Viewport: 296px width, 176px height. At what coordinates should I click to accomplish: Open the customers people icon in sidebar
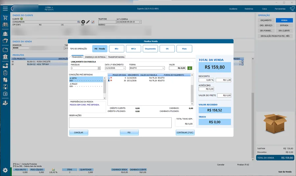point(5,34)
